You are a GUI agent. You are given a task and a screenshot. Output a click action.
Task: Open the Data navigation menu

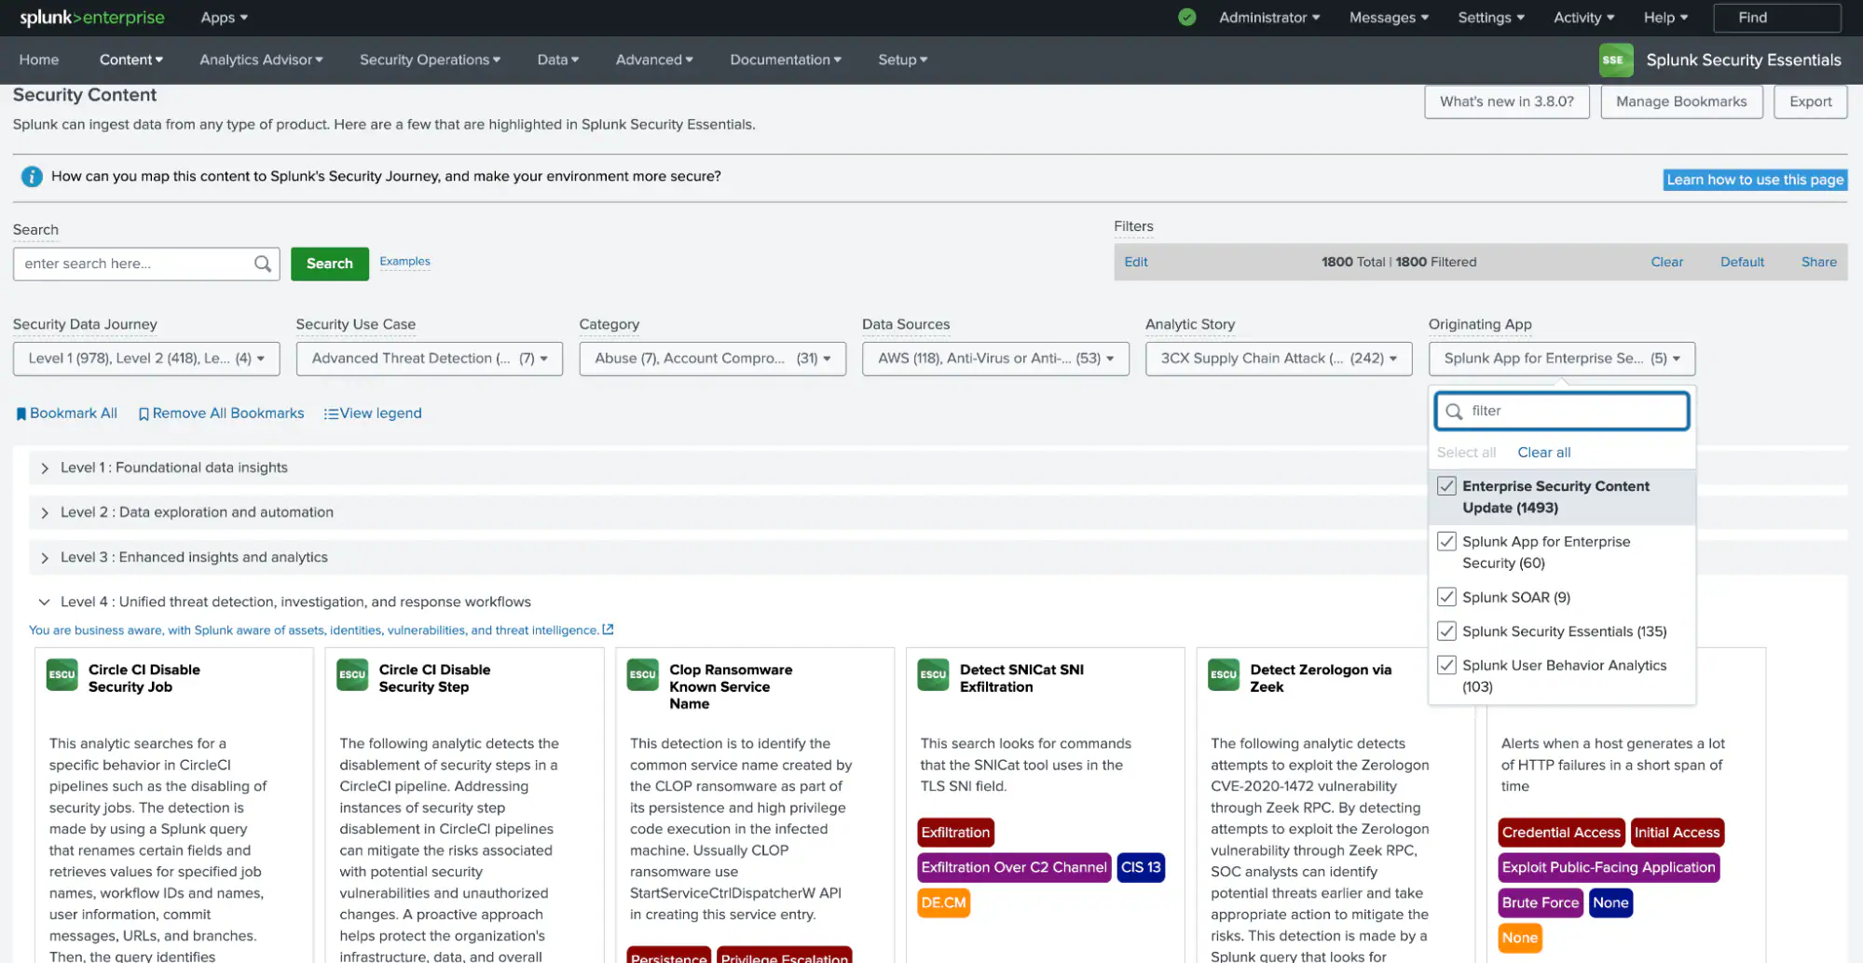(x=558, y=60)
